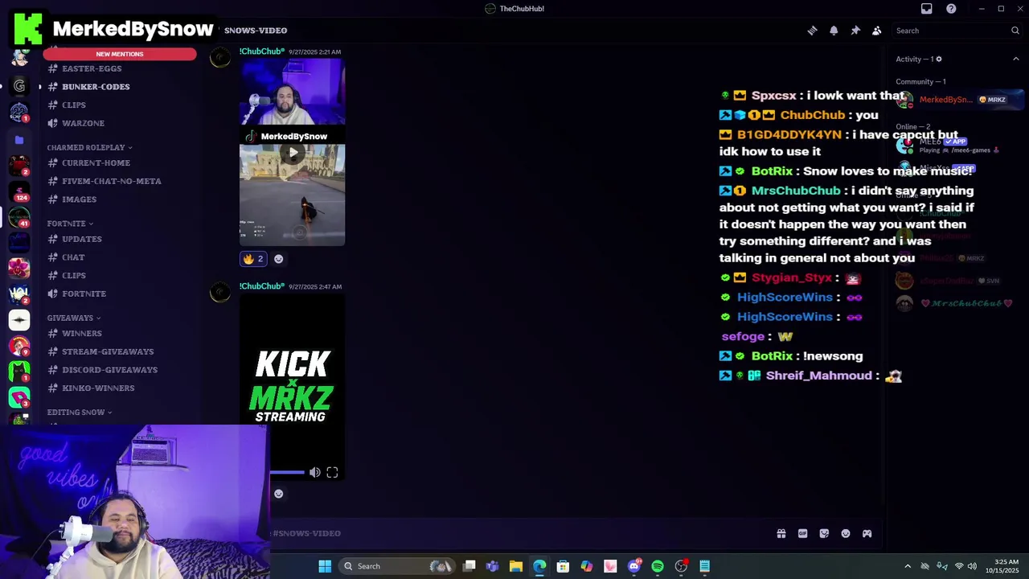Open Spotify from the taskbar
Screen dimensions: 1029x579
[x=658, y=566]
